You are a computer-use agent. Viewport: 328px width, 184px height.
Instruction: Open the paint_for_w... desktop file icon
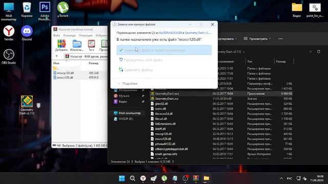315,10
